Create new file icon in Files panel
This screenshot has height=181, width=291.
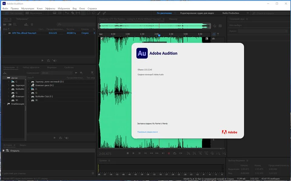tap(15, 25)
